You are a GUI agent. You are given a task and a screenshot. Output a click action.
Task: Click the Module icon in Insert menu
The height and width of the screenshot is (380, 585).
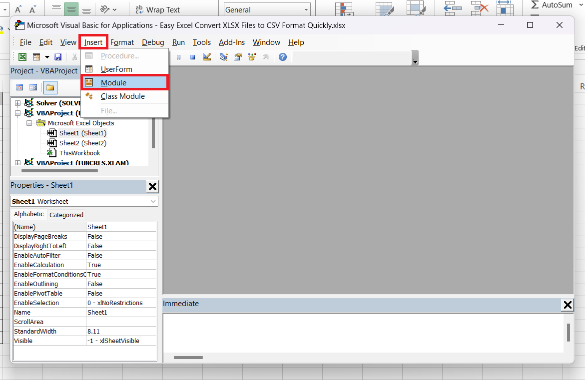(89, 82)
